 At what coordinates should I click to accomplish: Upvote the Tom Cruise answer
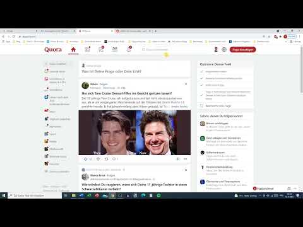pos(86,159)
